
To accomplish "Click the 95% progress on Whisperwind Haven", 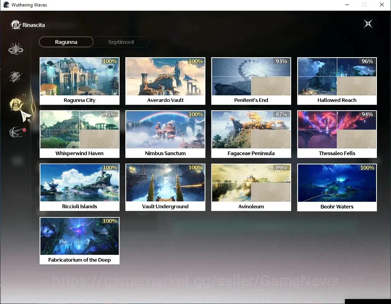I will pos(110,114).
